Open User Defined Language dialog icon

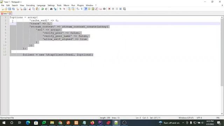pos(89,9)
